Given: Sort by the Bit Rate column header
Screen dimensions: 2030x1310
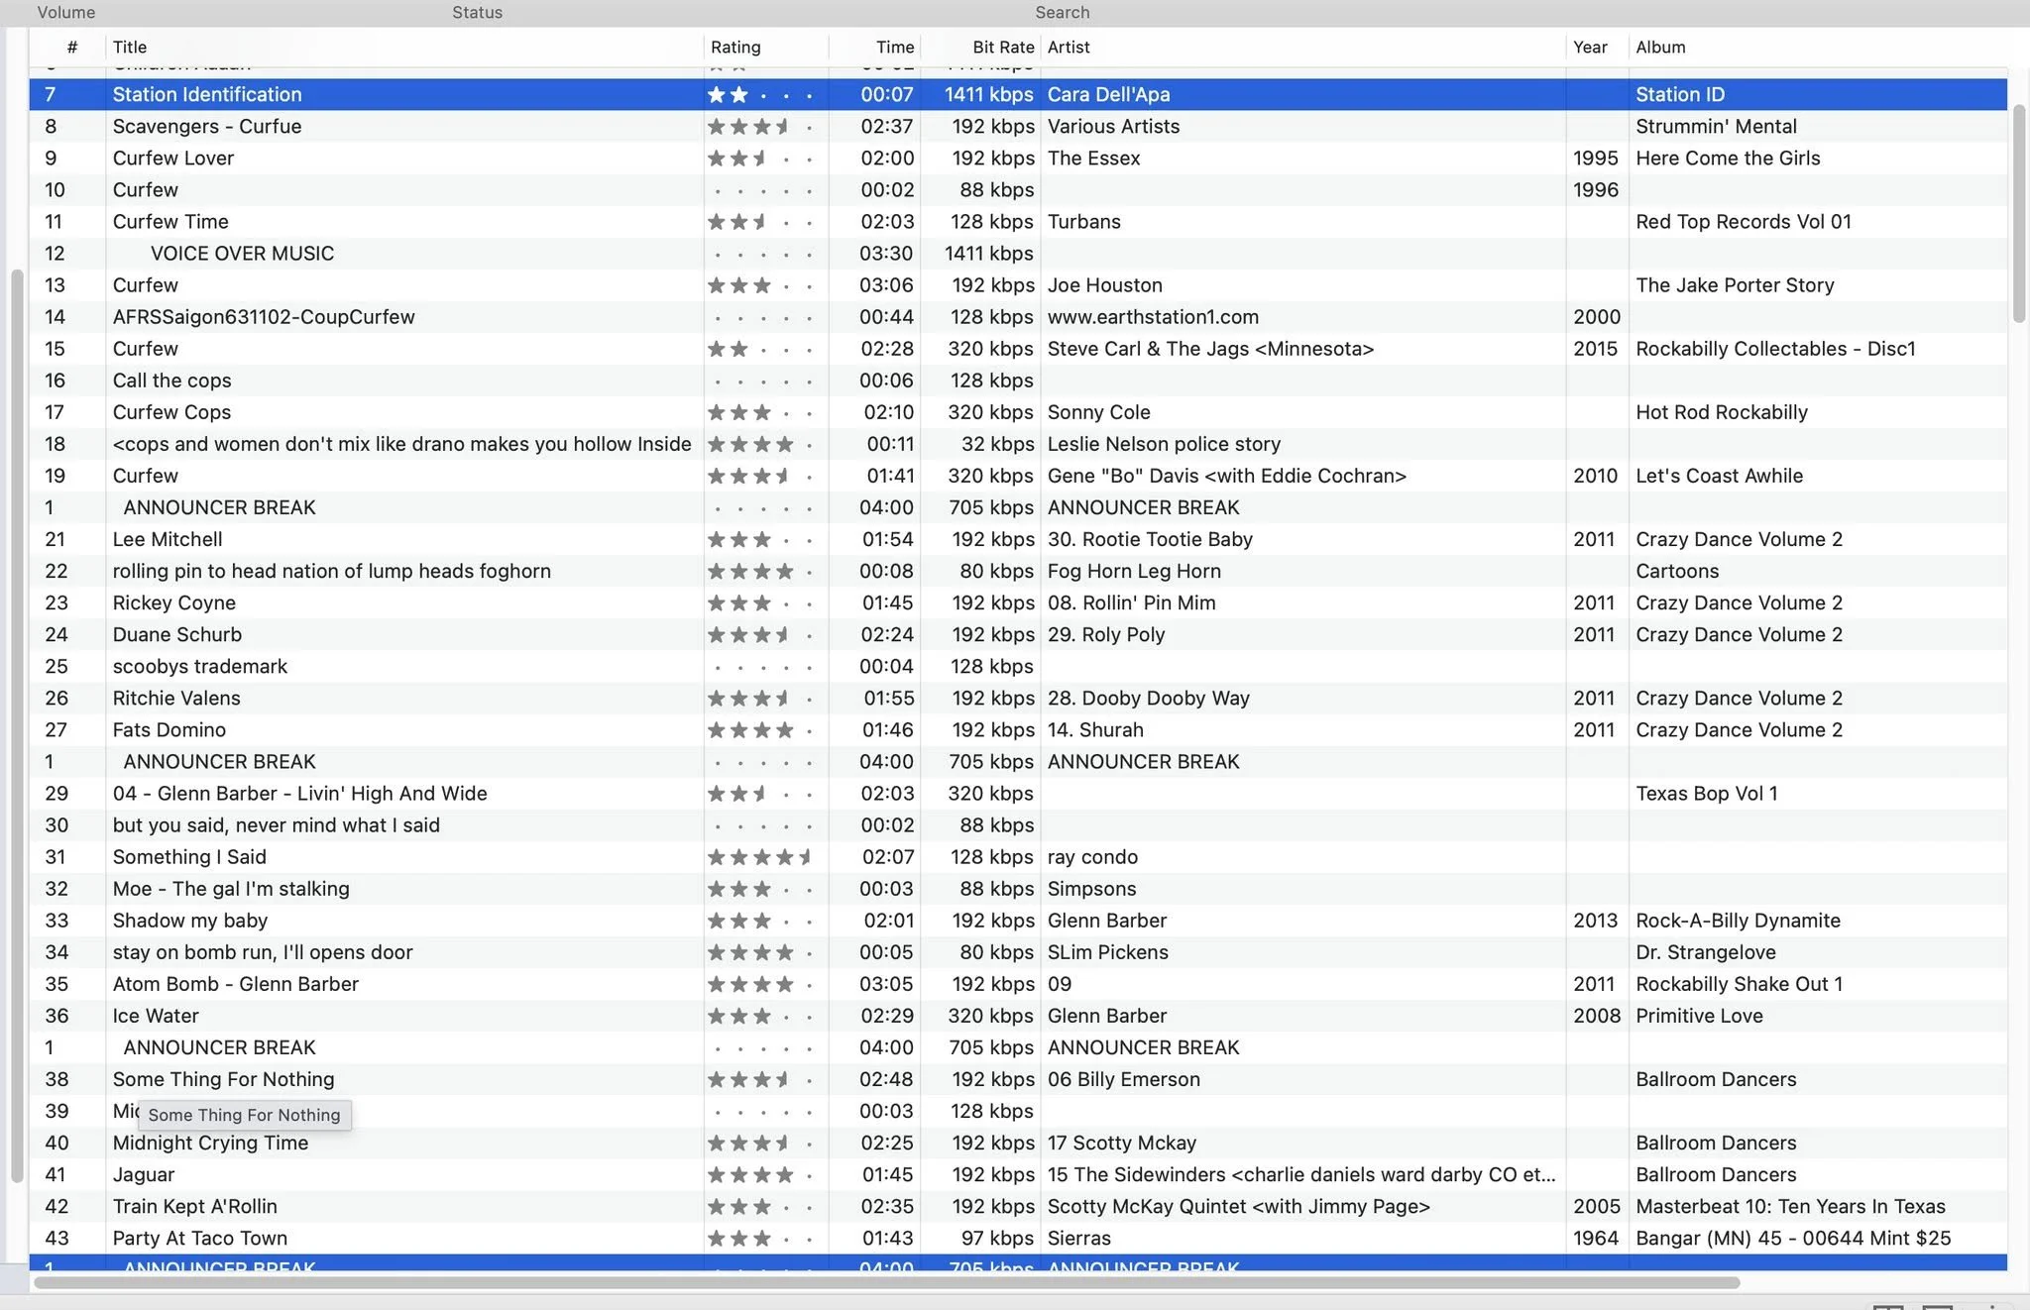Looking at the screenshot, I should coord(1003,47).
